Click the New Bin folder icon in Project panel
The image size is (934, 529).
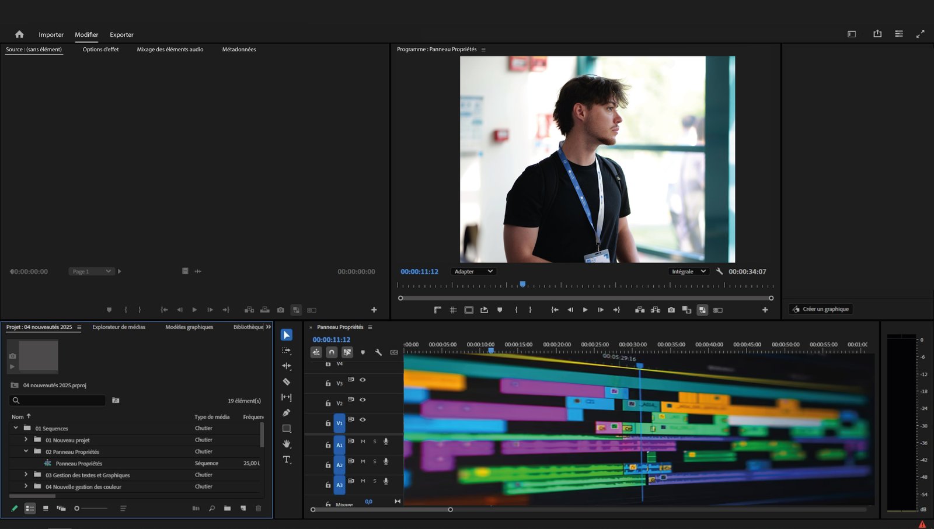(227, 508)
